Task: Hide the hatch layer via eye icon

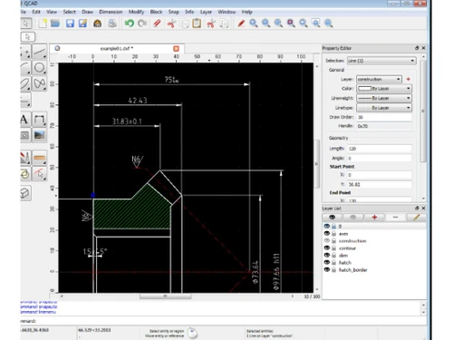Action: pos(327,263)
